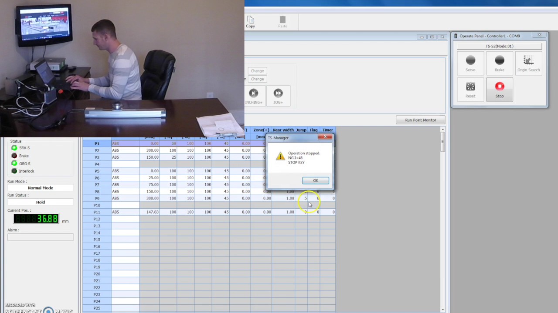The width and height of the screenshot is (558, 313).
Task: Click the Operation stopped message text
Action: point(304,153)
